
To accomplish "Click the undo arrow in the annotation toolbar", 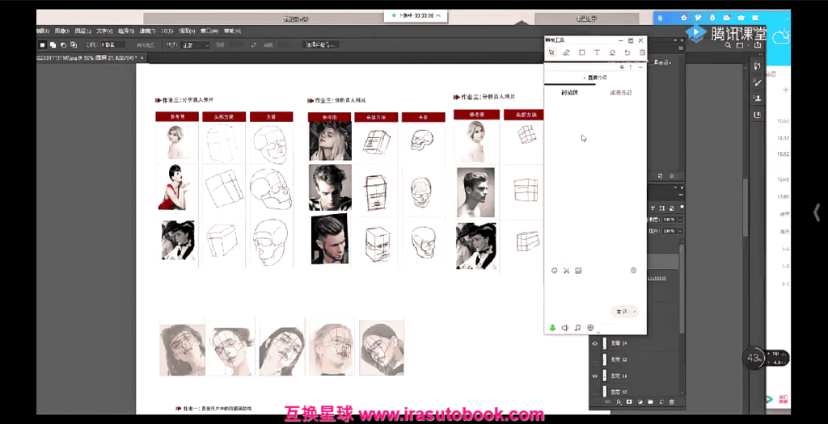I will [x=627, y=52].
